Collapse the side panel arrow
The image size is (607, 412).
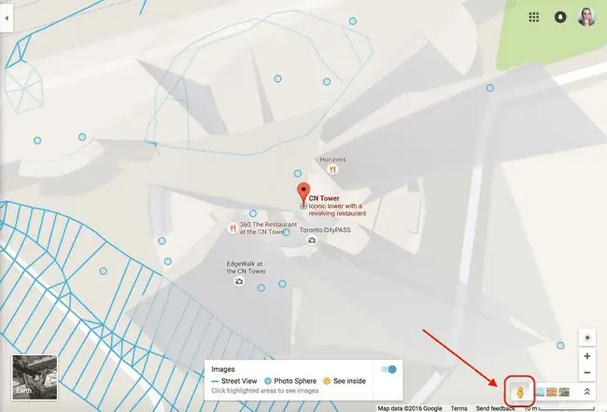tap(7, 18)
